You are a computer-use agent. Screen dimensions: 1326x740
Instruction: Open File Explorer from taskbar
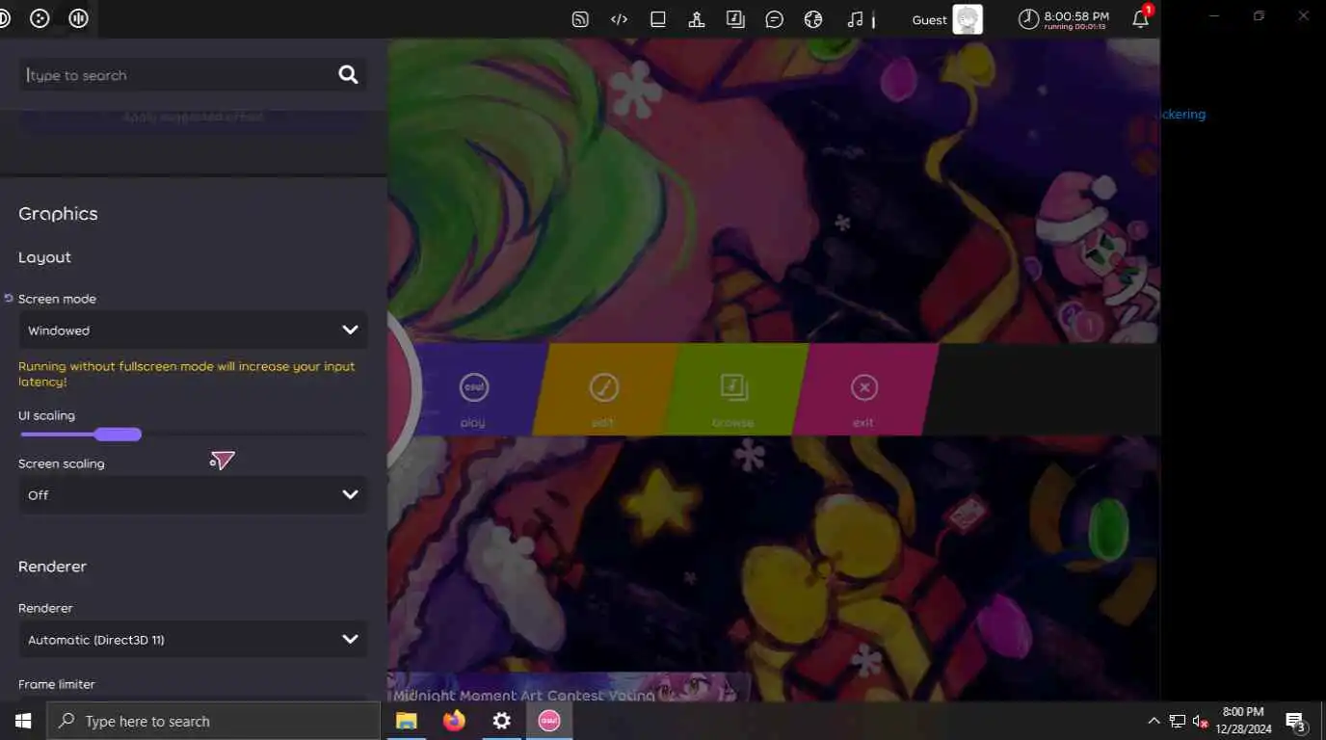(407, 721)
